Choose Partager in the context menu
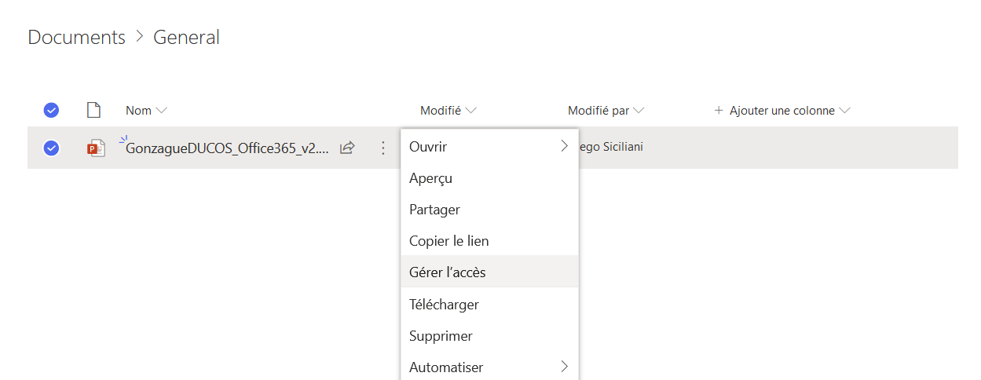This screenshot has height=380, width=981. [x=434, y=210]
